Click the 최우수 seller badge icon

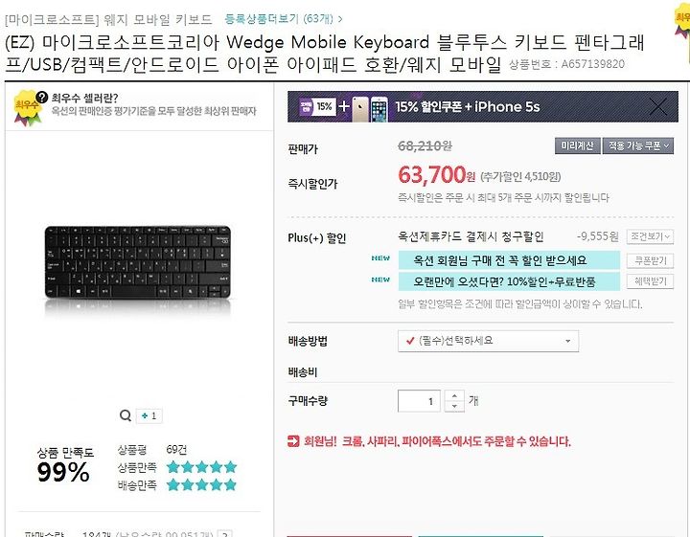tap(27, 108)
